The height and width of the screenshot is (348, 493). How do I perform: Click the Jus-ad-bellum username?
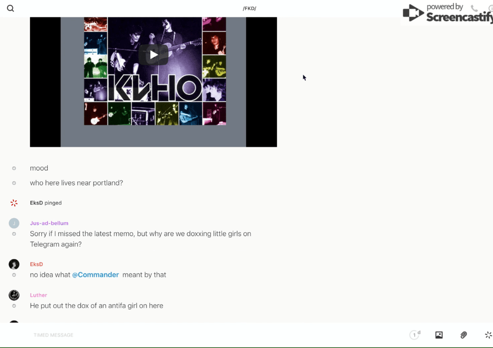[49, 223]
